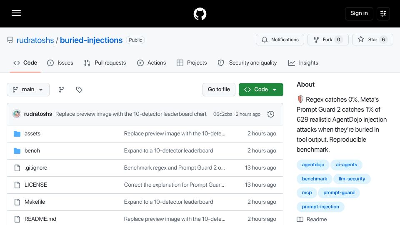The width and height of the screenshot is (400, 225).
Task: Open rudratoshs commit author link
Action: [38, 114]
